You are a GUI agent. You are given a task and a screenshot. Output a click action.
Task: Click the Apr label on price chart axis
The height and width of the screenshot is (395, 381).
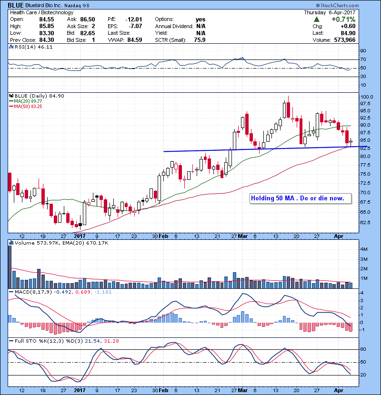(x=339, y=236)
